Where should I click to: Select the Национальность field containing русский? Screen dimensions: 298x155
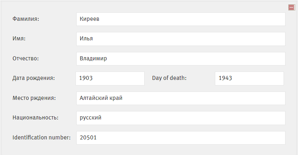tap(181, 118)
